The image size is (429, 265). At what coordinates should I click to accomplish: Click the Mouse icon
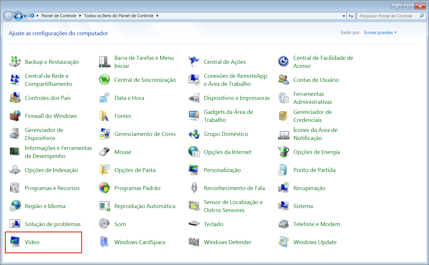click(x=104, y=152)
